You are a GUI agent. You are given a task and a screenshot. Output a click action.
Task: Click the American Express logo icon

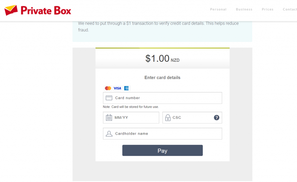(126, 88)
